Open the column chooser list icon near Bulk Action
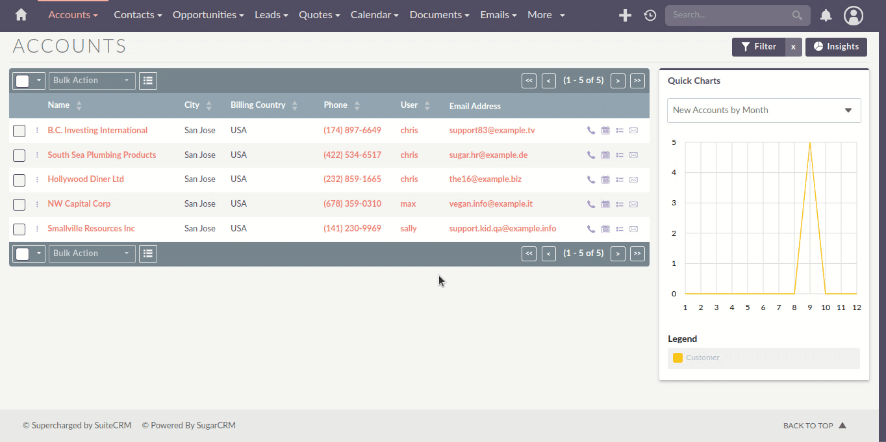Screen dimensions: 886x442 pyautogui.click(x=148, y=80)
